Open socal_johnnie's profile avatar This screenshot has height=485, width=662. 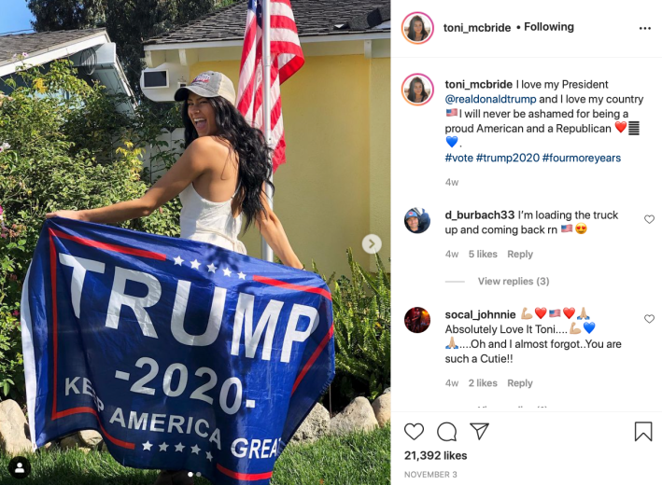tap(417, 320)
